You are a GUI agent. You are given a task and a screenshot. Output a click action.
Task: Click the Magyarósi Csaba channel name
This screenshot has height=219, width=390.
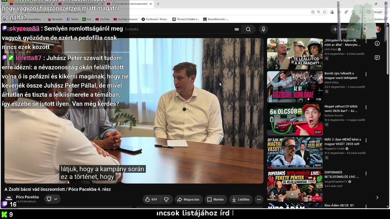pyautogui.click(x=335, y=149)
